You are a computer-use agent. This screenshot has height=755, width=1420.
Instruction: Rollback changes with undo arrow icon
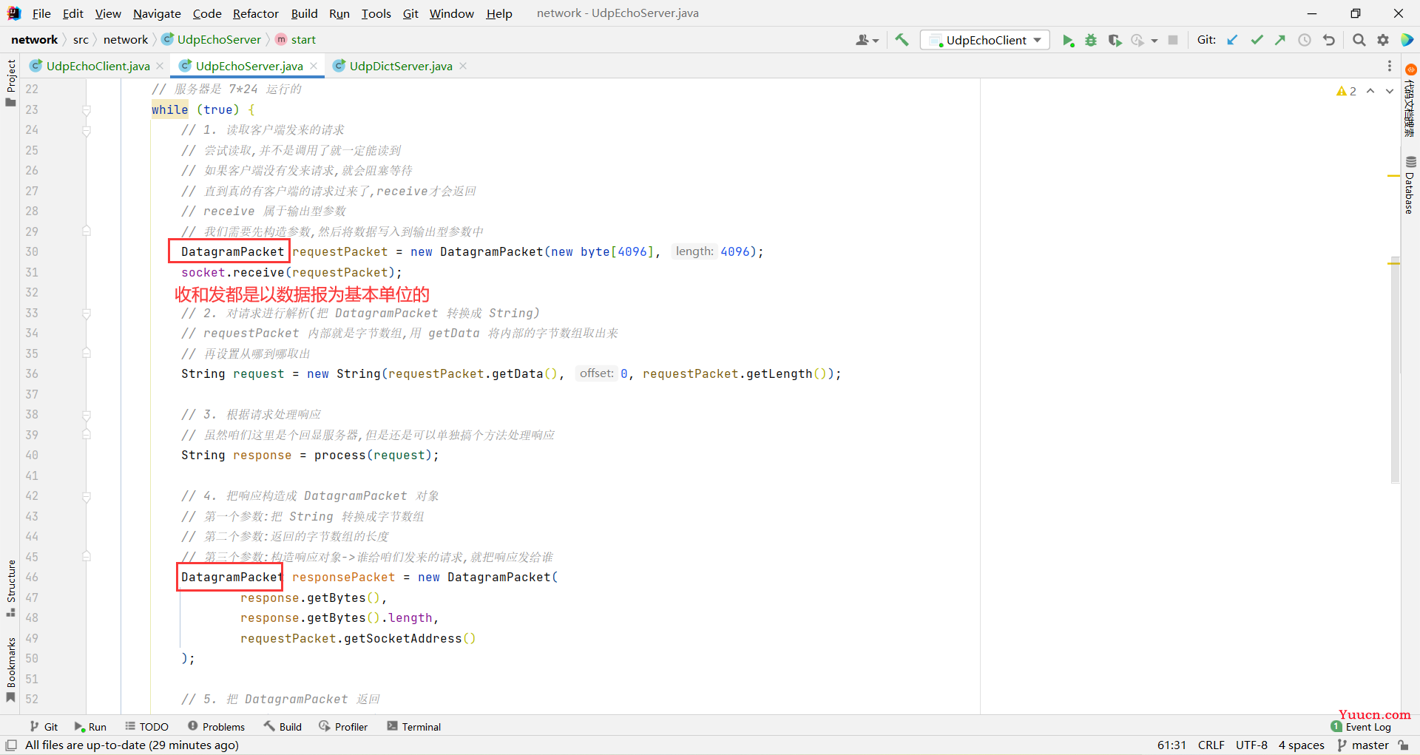[1329, 40]
